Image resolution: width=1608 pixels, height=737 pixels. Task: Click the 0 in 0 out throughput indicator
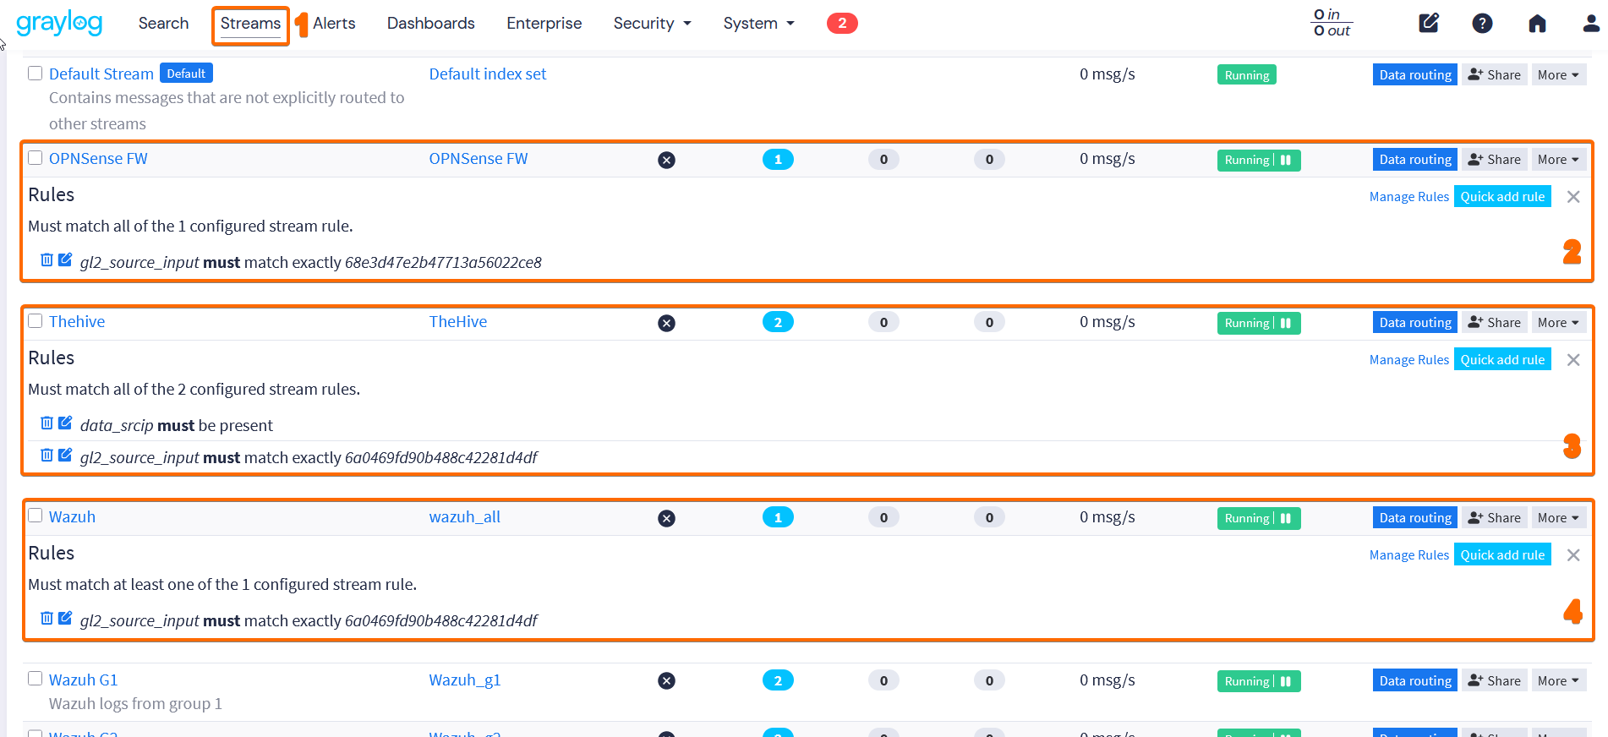1332,23
